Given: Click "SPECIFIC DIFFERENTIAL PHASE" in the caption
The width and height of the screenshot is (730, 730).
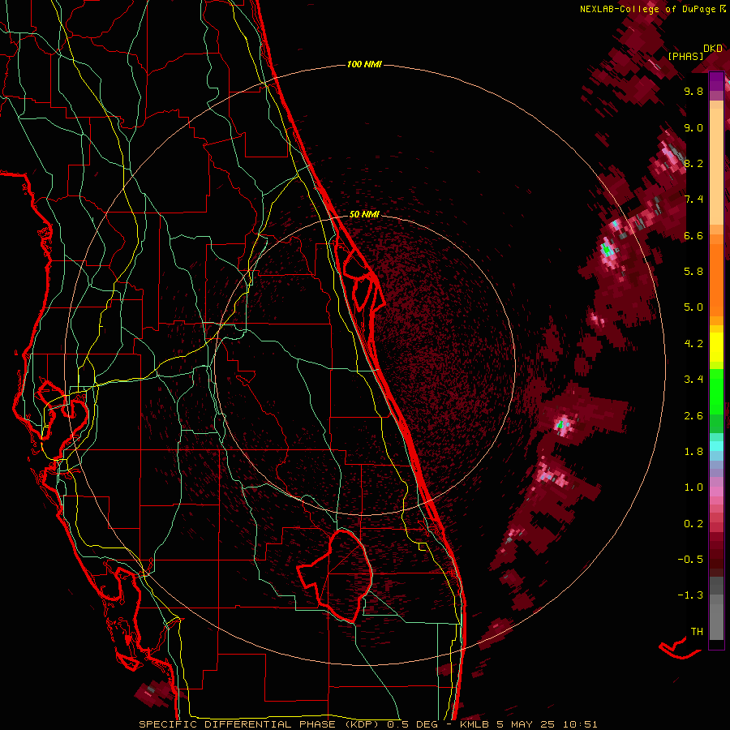Looking at the screenshot, I should click(237, 724).
